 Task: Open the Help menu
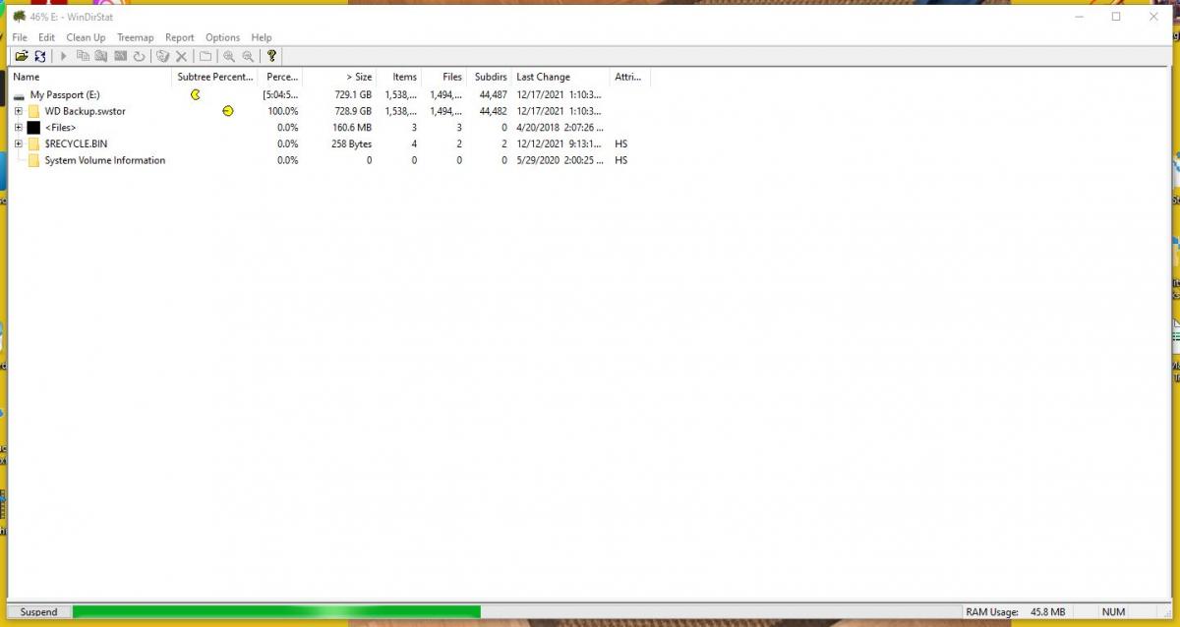[x=262, y=37]
